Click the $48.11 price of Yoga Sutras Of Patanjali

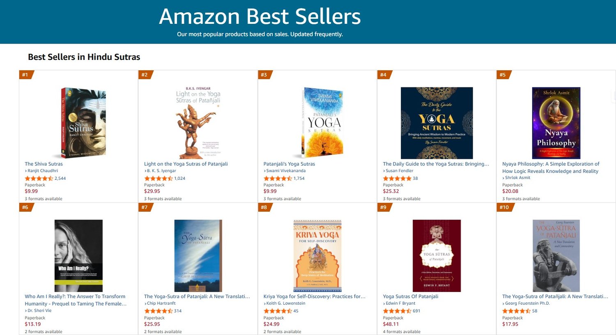point(391,324)
